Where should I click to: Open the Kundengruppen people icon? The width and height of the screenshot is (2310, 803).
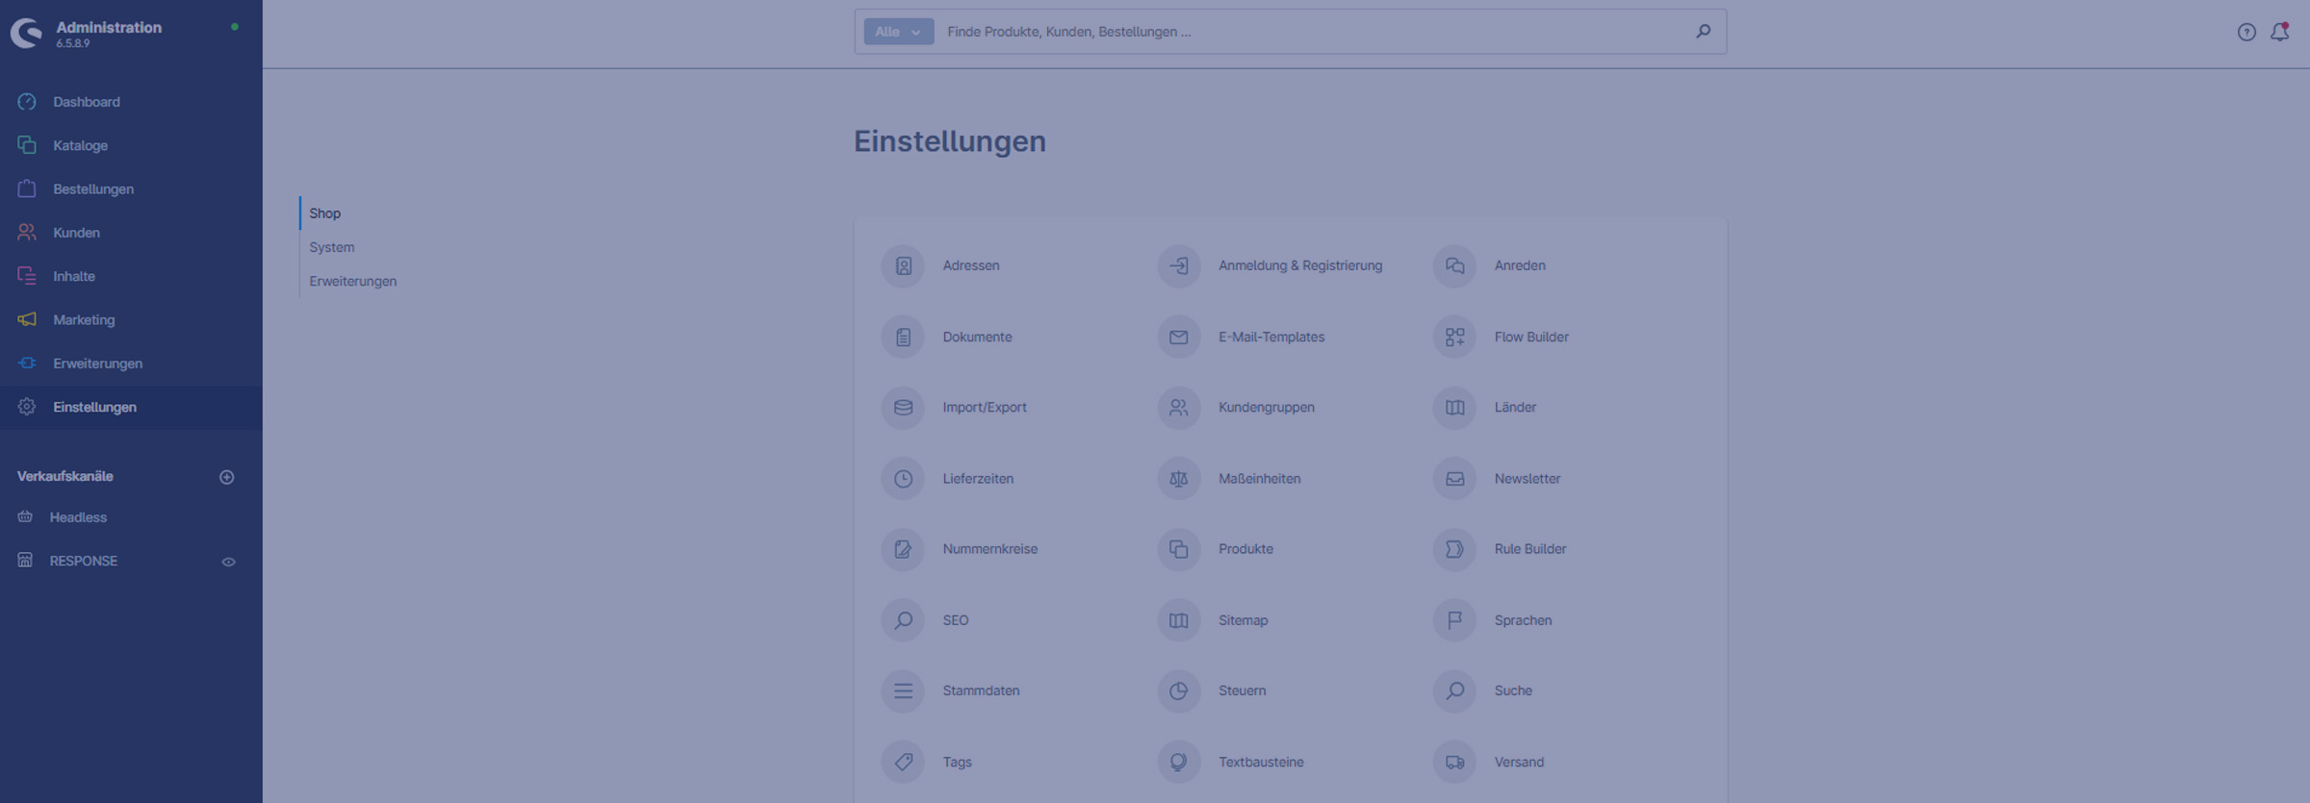click(1178, 408)
